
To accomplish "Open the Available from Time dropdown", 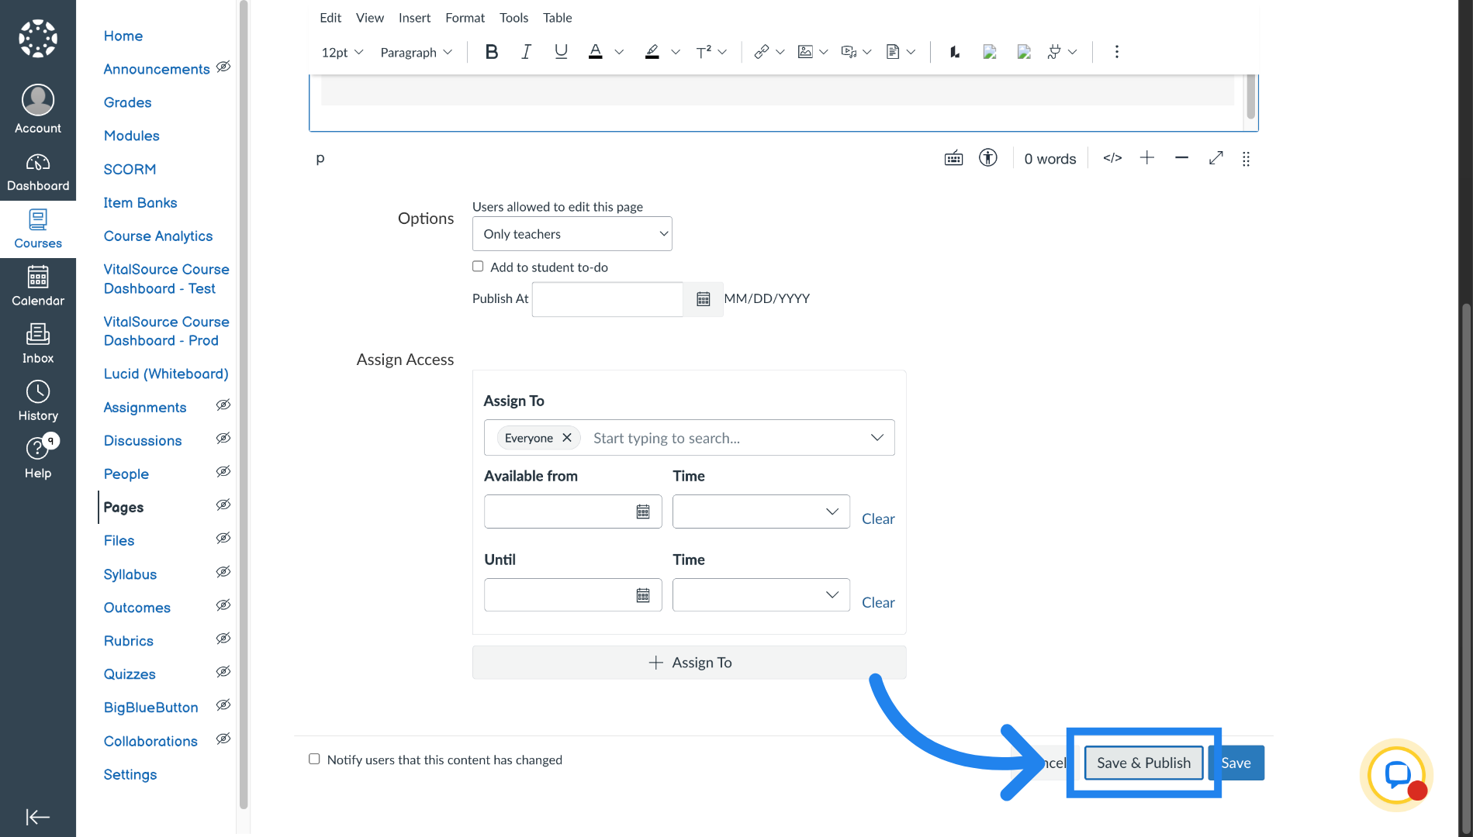I will click(761, 511).
